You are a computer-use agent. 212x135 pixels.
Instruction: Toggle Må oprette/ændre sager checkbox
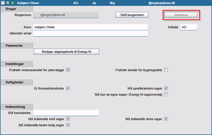pos(166,88)
